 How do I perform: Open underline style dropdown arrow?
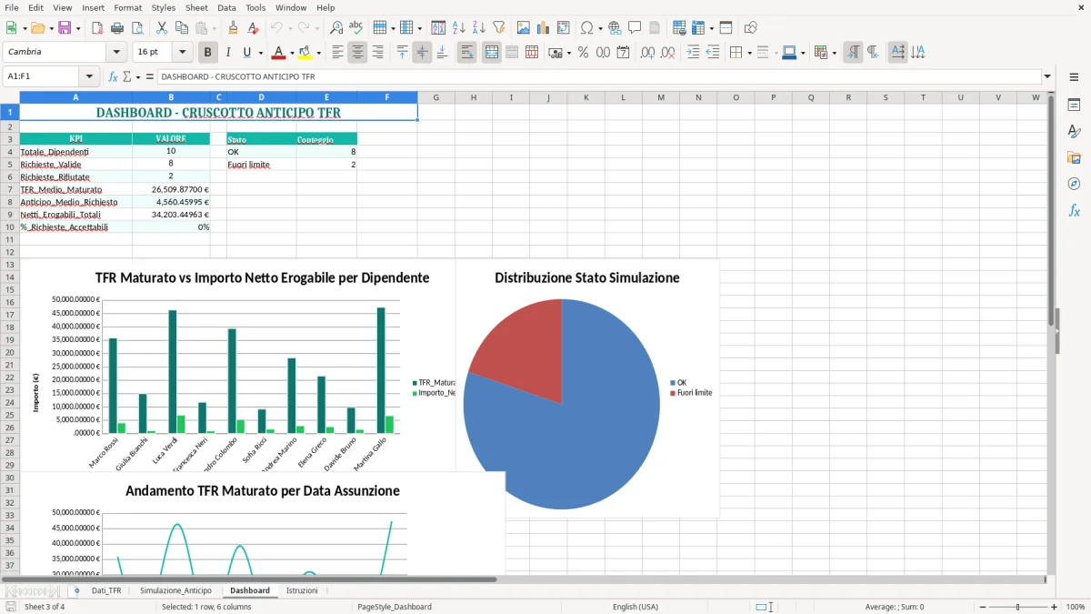click(260, 53)
